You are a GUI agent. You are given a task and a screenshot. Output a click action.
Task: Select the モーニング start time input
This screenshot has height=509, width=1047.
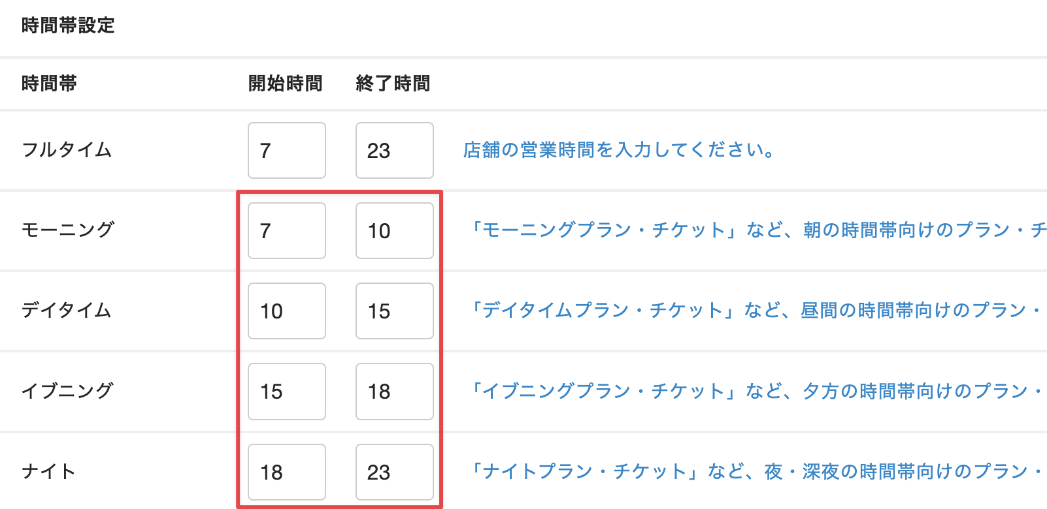coord(286,230)
